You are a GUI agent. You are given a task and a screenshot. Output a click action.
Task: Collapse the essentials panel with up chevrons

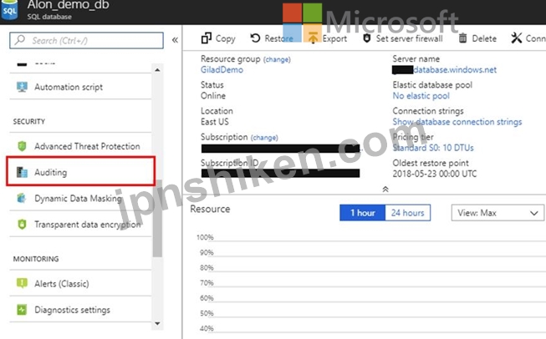pyautogui.click(x=385, y=190)
